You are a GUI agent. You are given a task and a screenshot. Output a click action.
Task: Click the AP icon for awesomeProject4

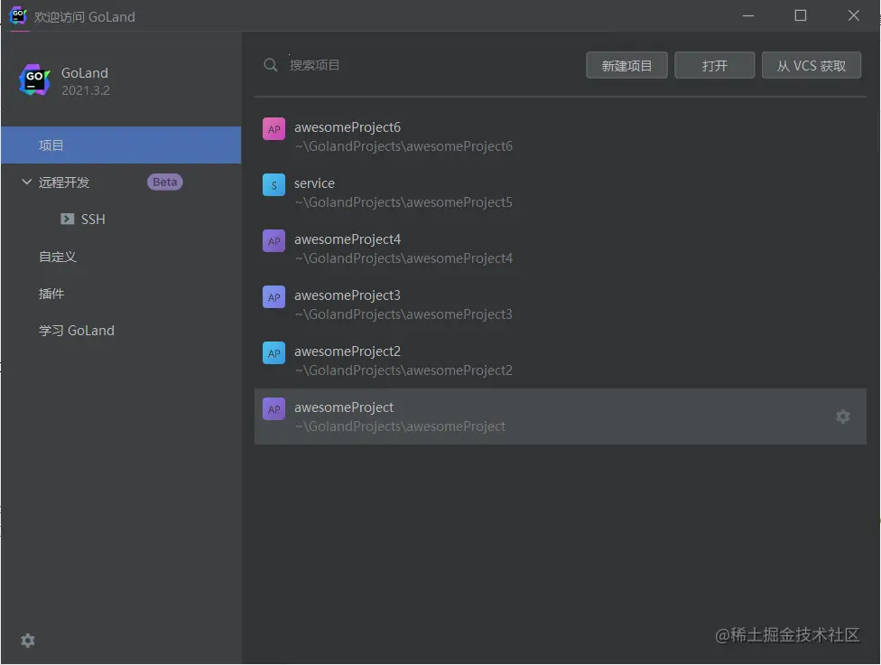[274, 241]
